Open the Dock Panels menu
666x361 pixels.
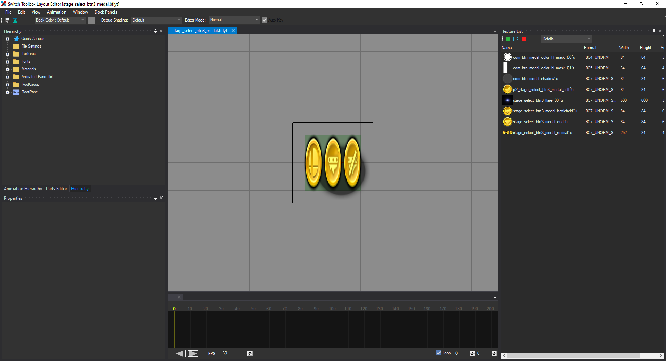[106, 12]
